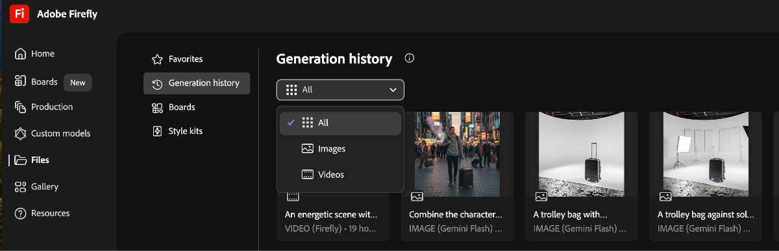Click image icon on 'A trolley bag with' card

541,197
